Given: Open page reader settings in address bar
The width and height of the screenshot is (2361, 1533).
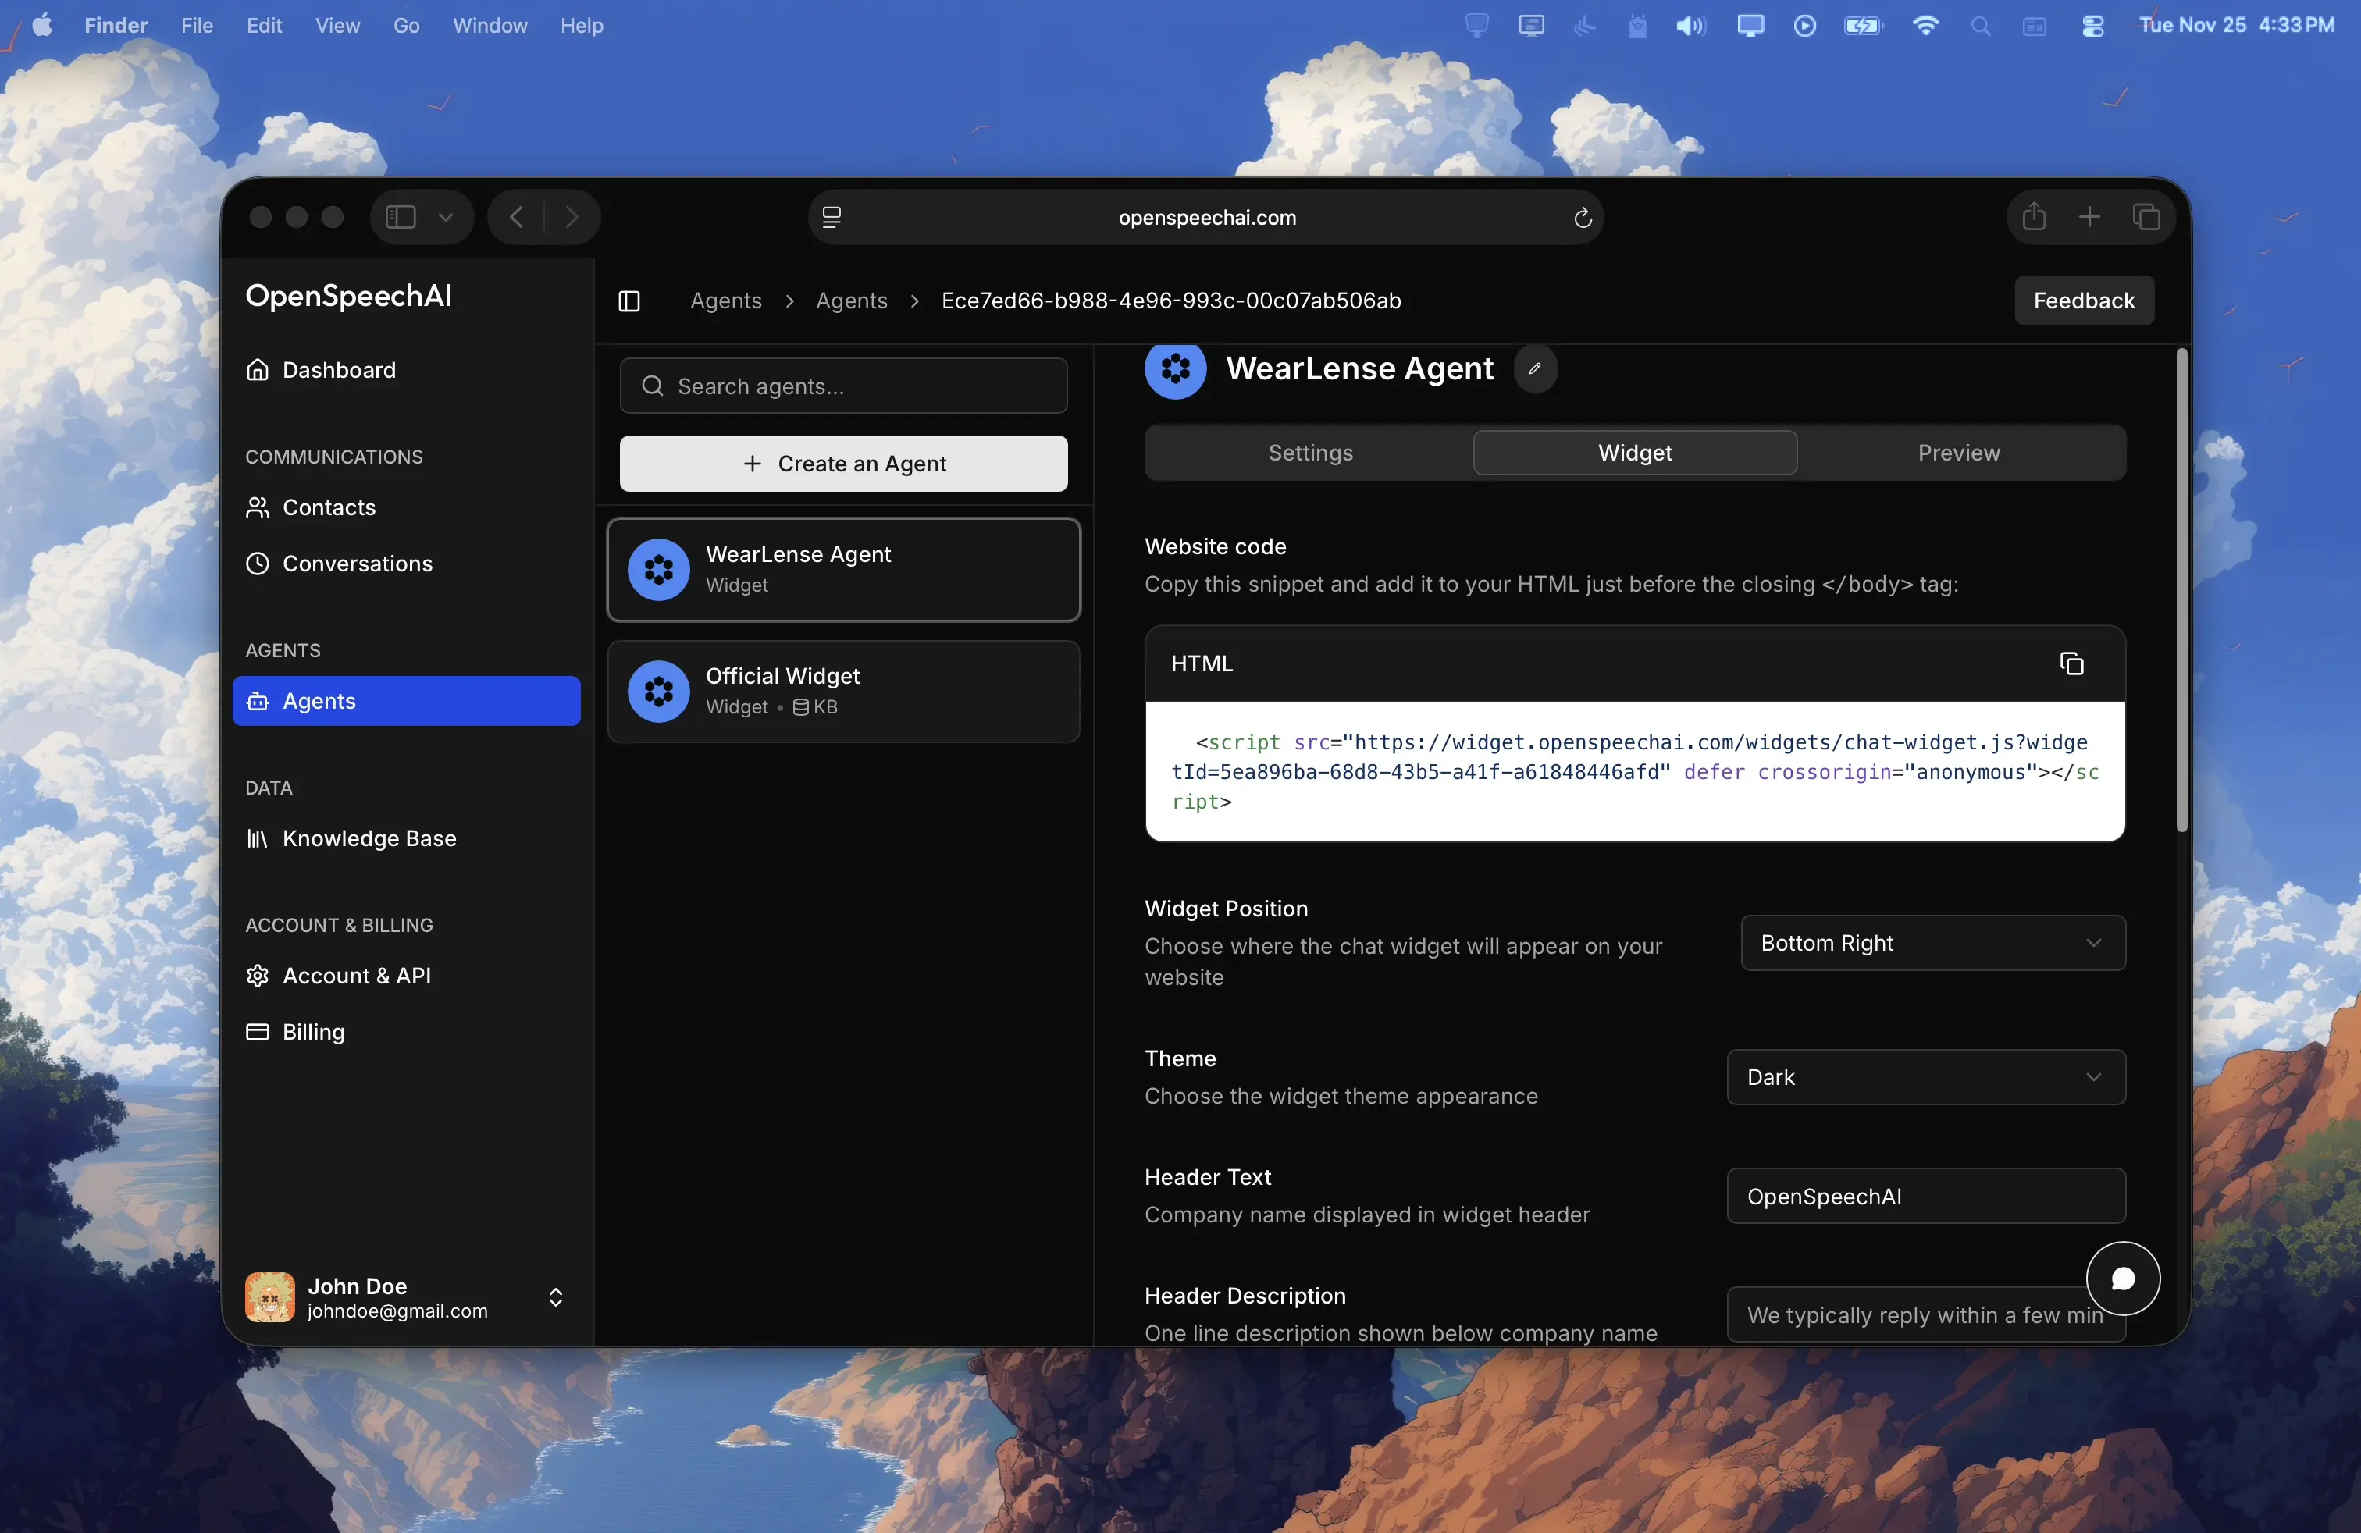Looking at the screenshot, I should pyautogui.click(x=832, y=217).
